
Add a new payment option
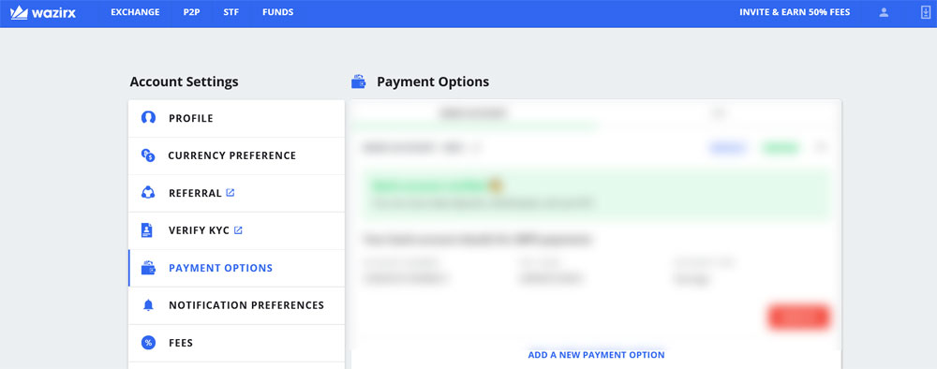click(x=596, y=355)
